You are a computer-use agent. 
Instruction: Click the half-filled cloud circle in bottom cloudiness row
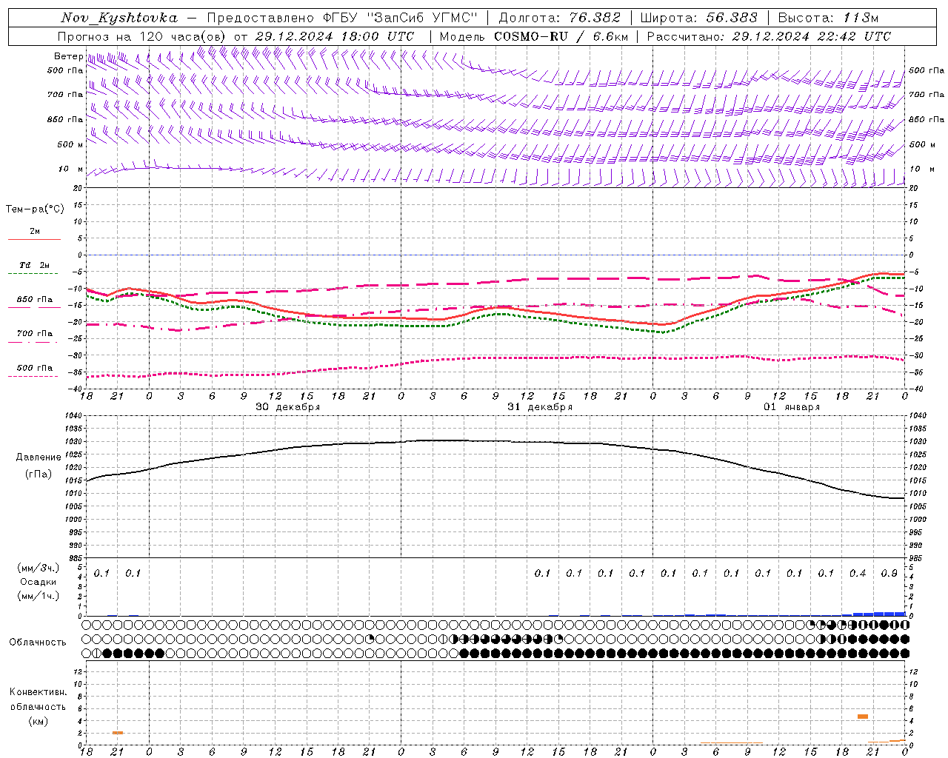point(96,654)
